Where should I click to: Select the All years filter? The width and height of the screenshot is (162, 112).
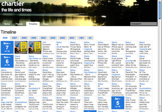point(90,38)
